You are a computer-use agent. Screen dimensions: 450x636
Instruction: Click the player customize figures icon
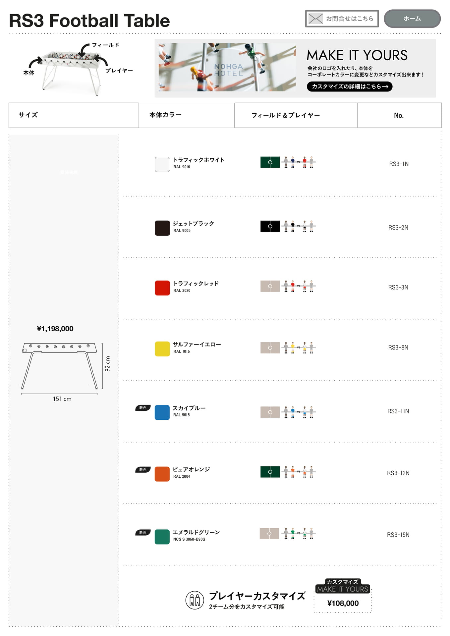[195, 600]
